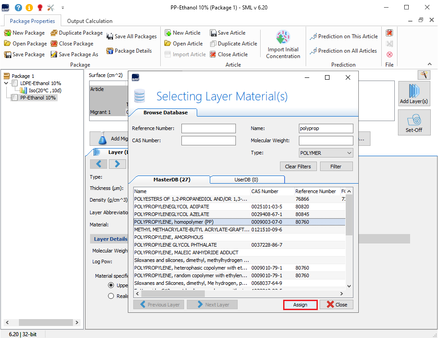The image size is (438, 338).
Task: Click the Clear Filters button
Action: tap(297, 167)
